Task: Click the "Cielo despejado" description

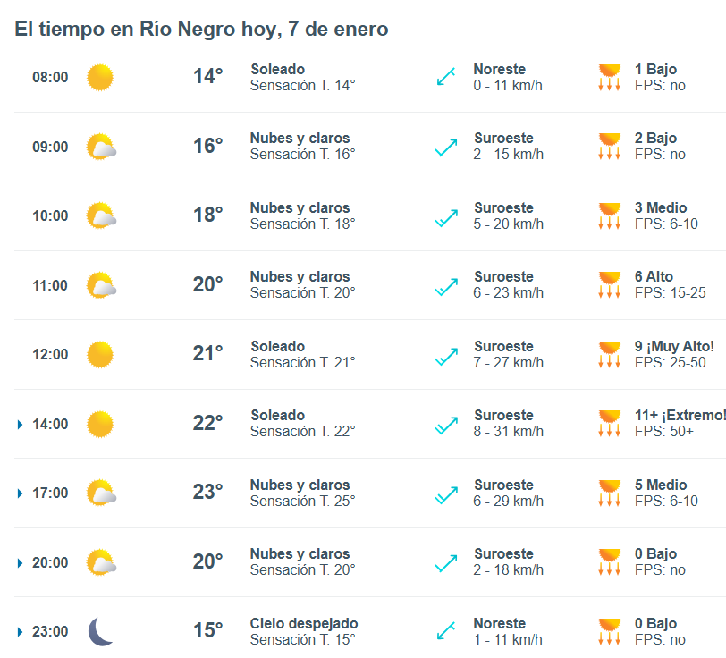Action: (304, 623)
